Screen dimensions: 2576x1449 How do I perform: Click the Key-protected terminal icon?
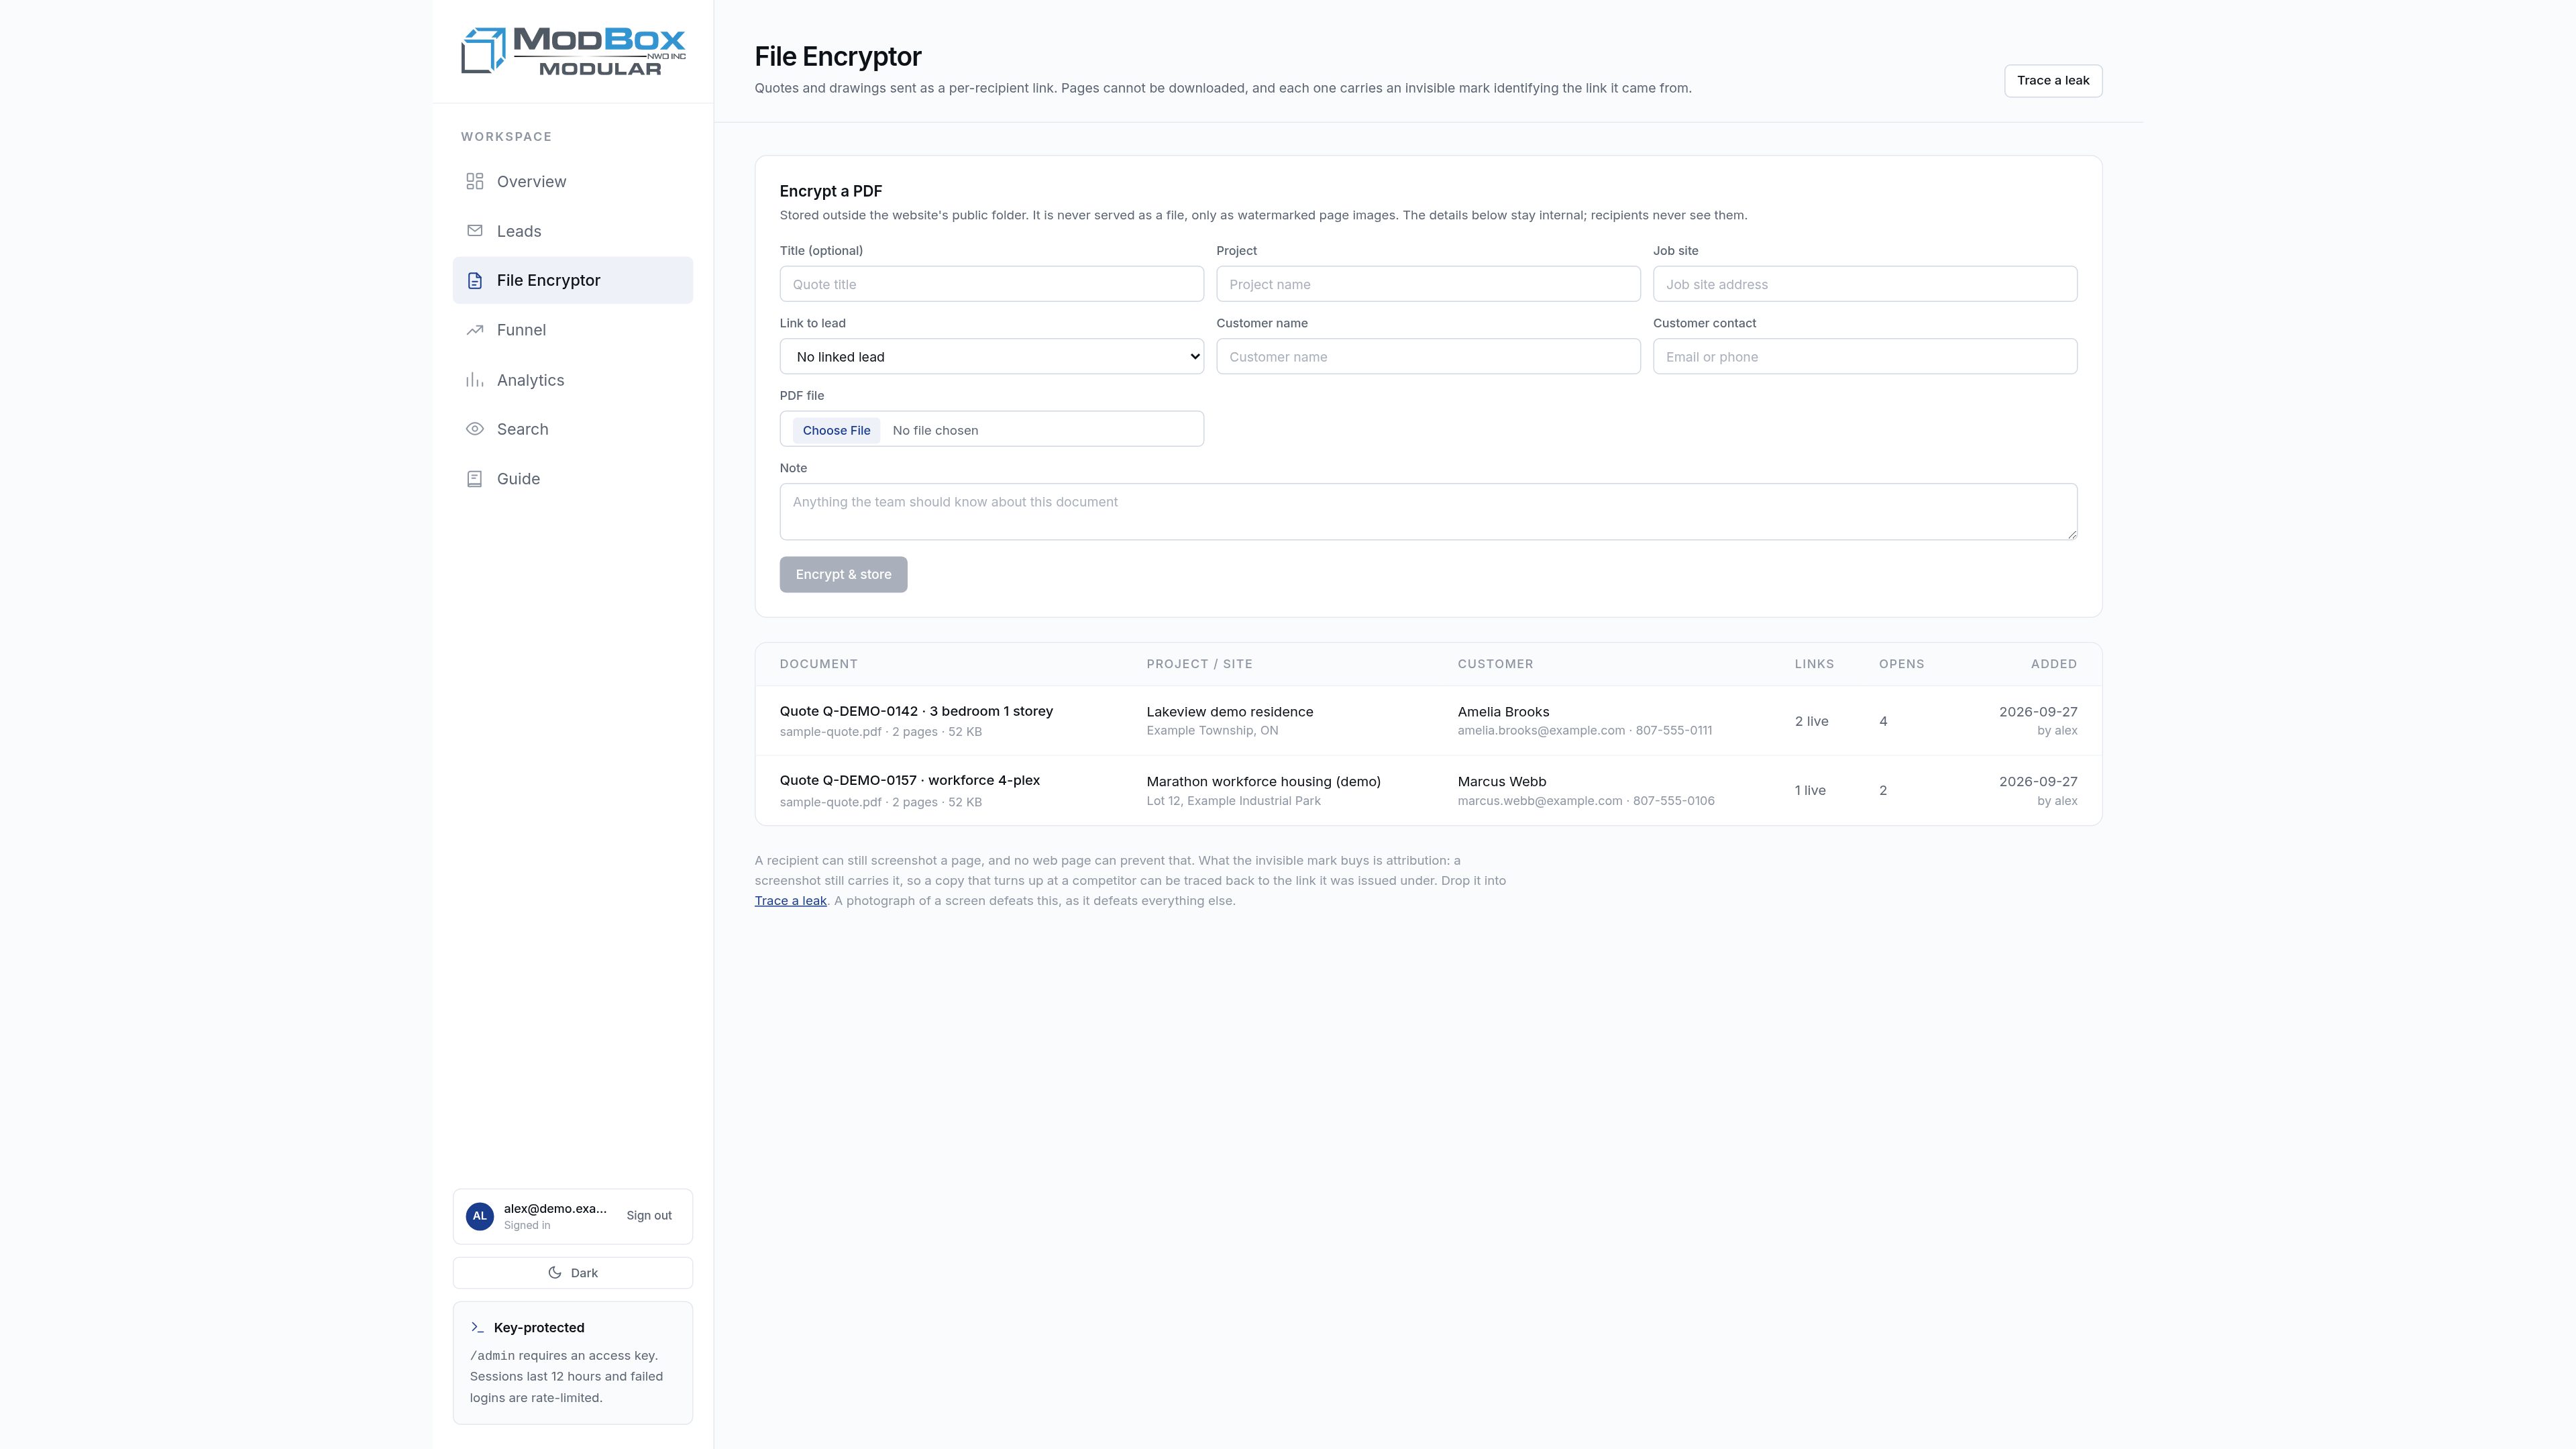(477, 1328)
